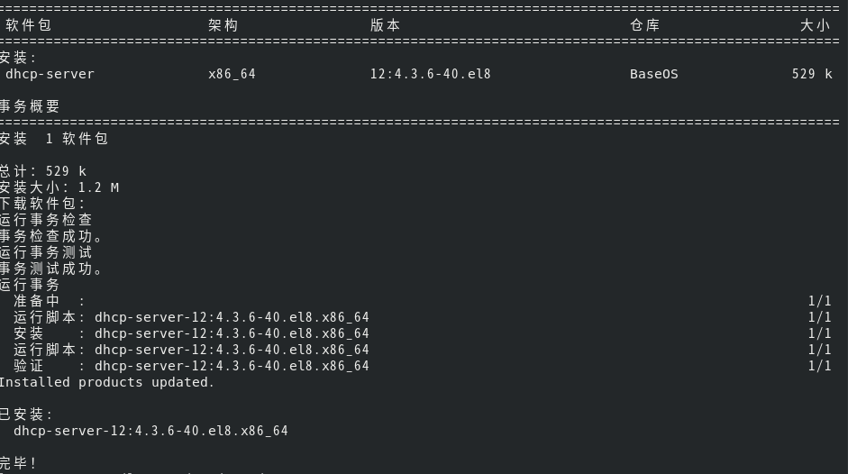
Task: Click the 仓库 column header
Action: click(644, 25)
